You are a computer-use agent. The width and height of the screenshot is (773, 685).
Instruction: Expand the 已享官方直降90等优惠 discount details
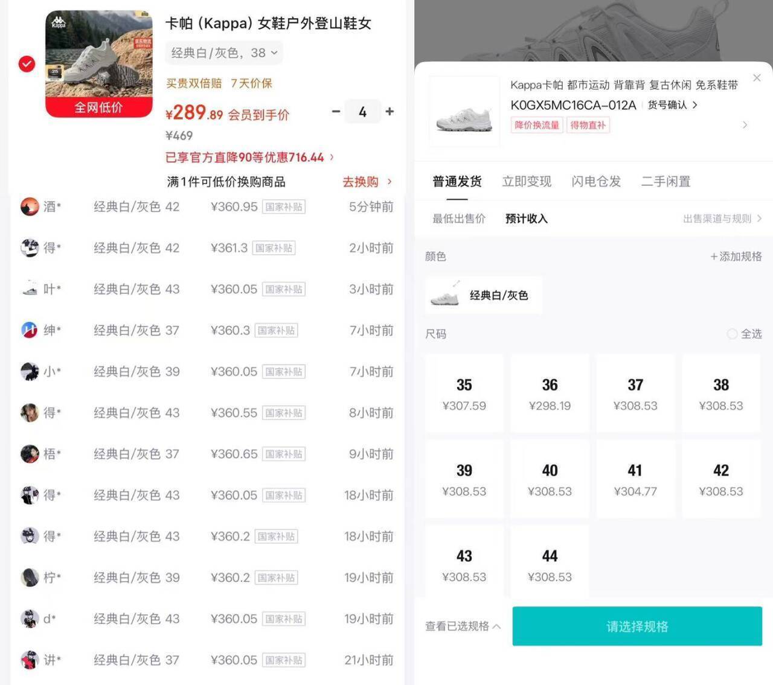(x=249, y=158)
